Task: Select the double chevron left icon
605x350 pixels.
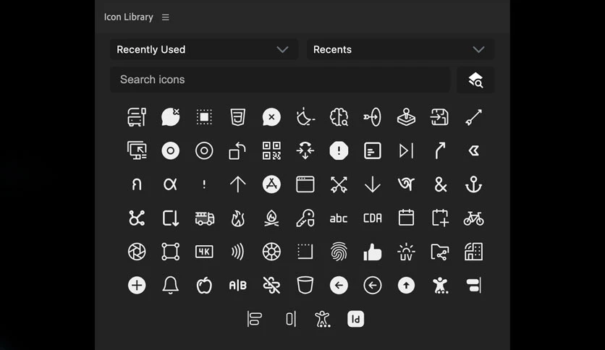Action: pos(474,150)
